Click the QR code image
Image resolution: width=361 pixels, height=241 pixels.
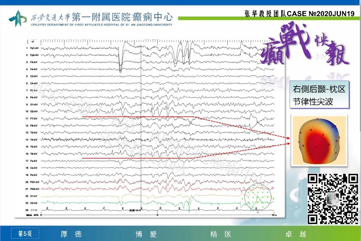click(333, 199)
